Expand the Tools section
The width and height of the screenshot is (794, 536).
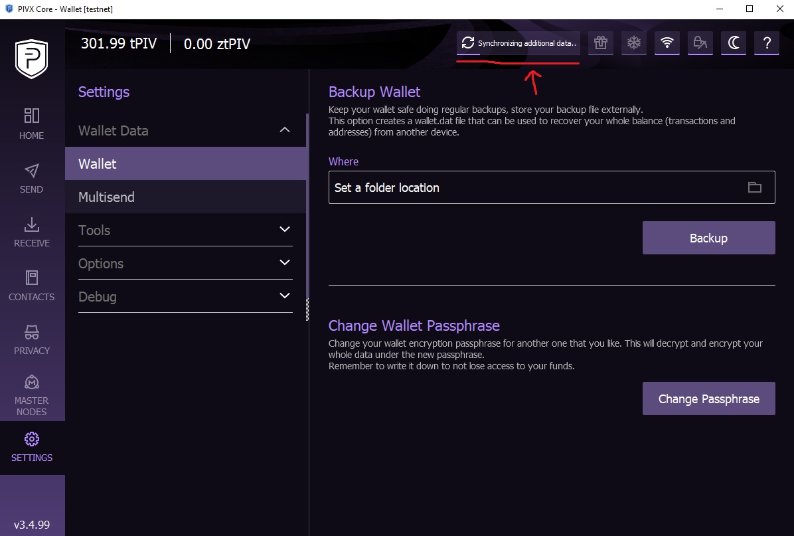(285, 230)
